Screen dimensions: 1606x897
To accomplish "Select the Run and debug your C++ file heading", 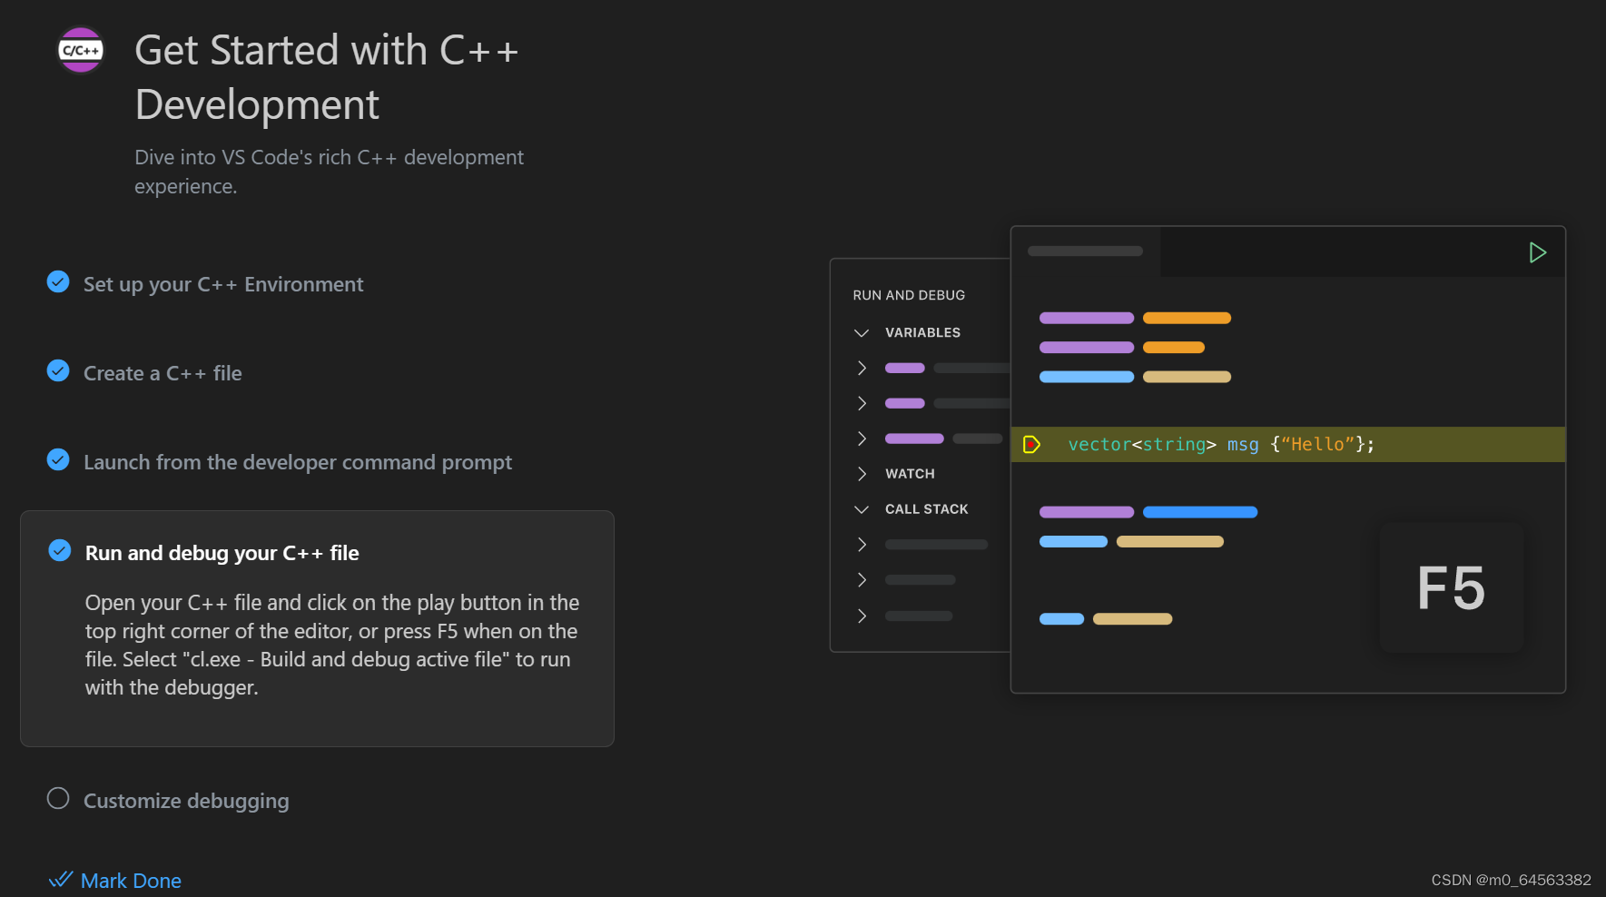I will (x=222, y=553).
